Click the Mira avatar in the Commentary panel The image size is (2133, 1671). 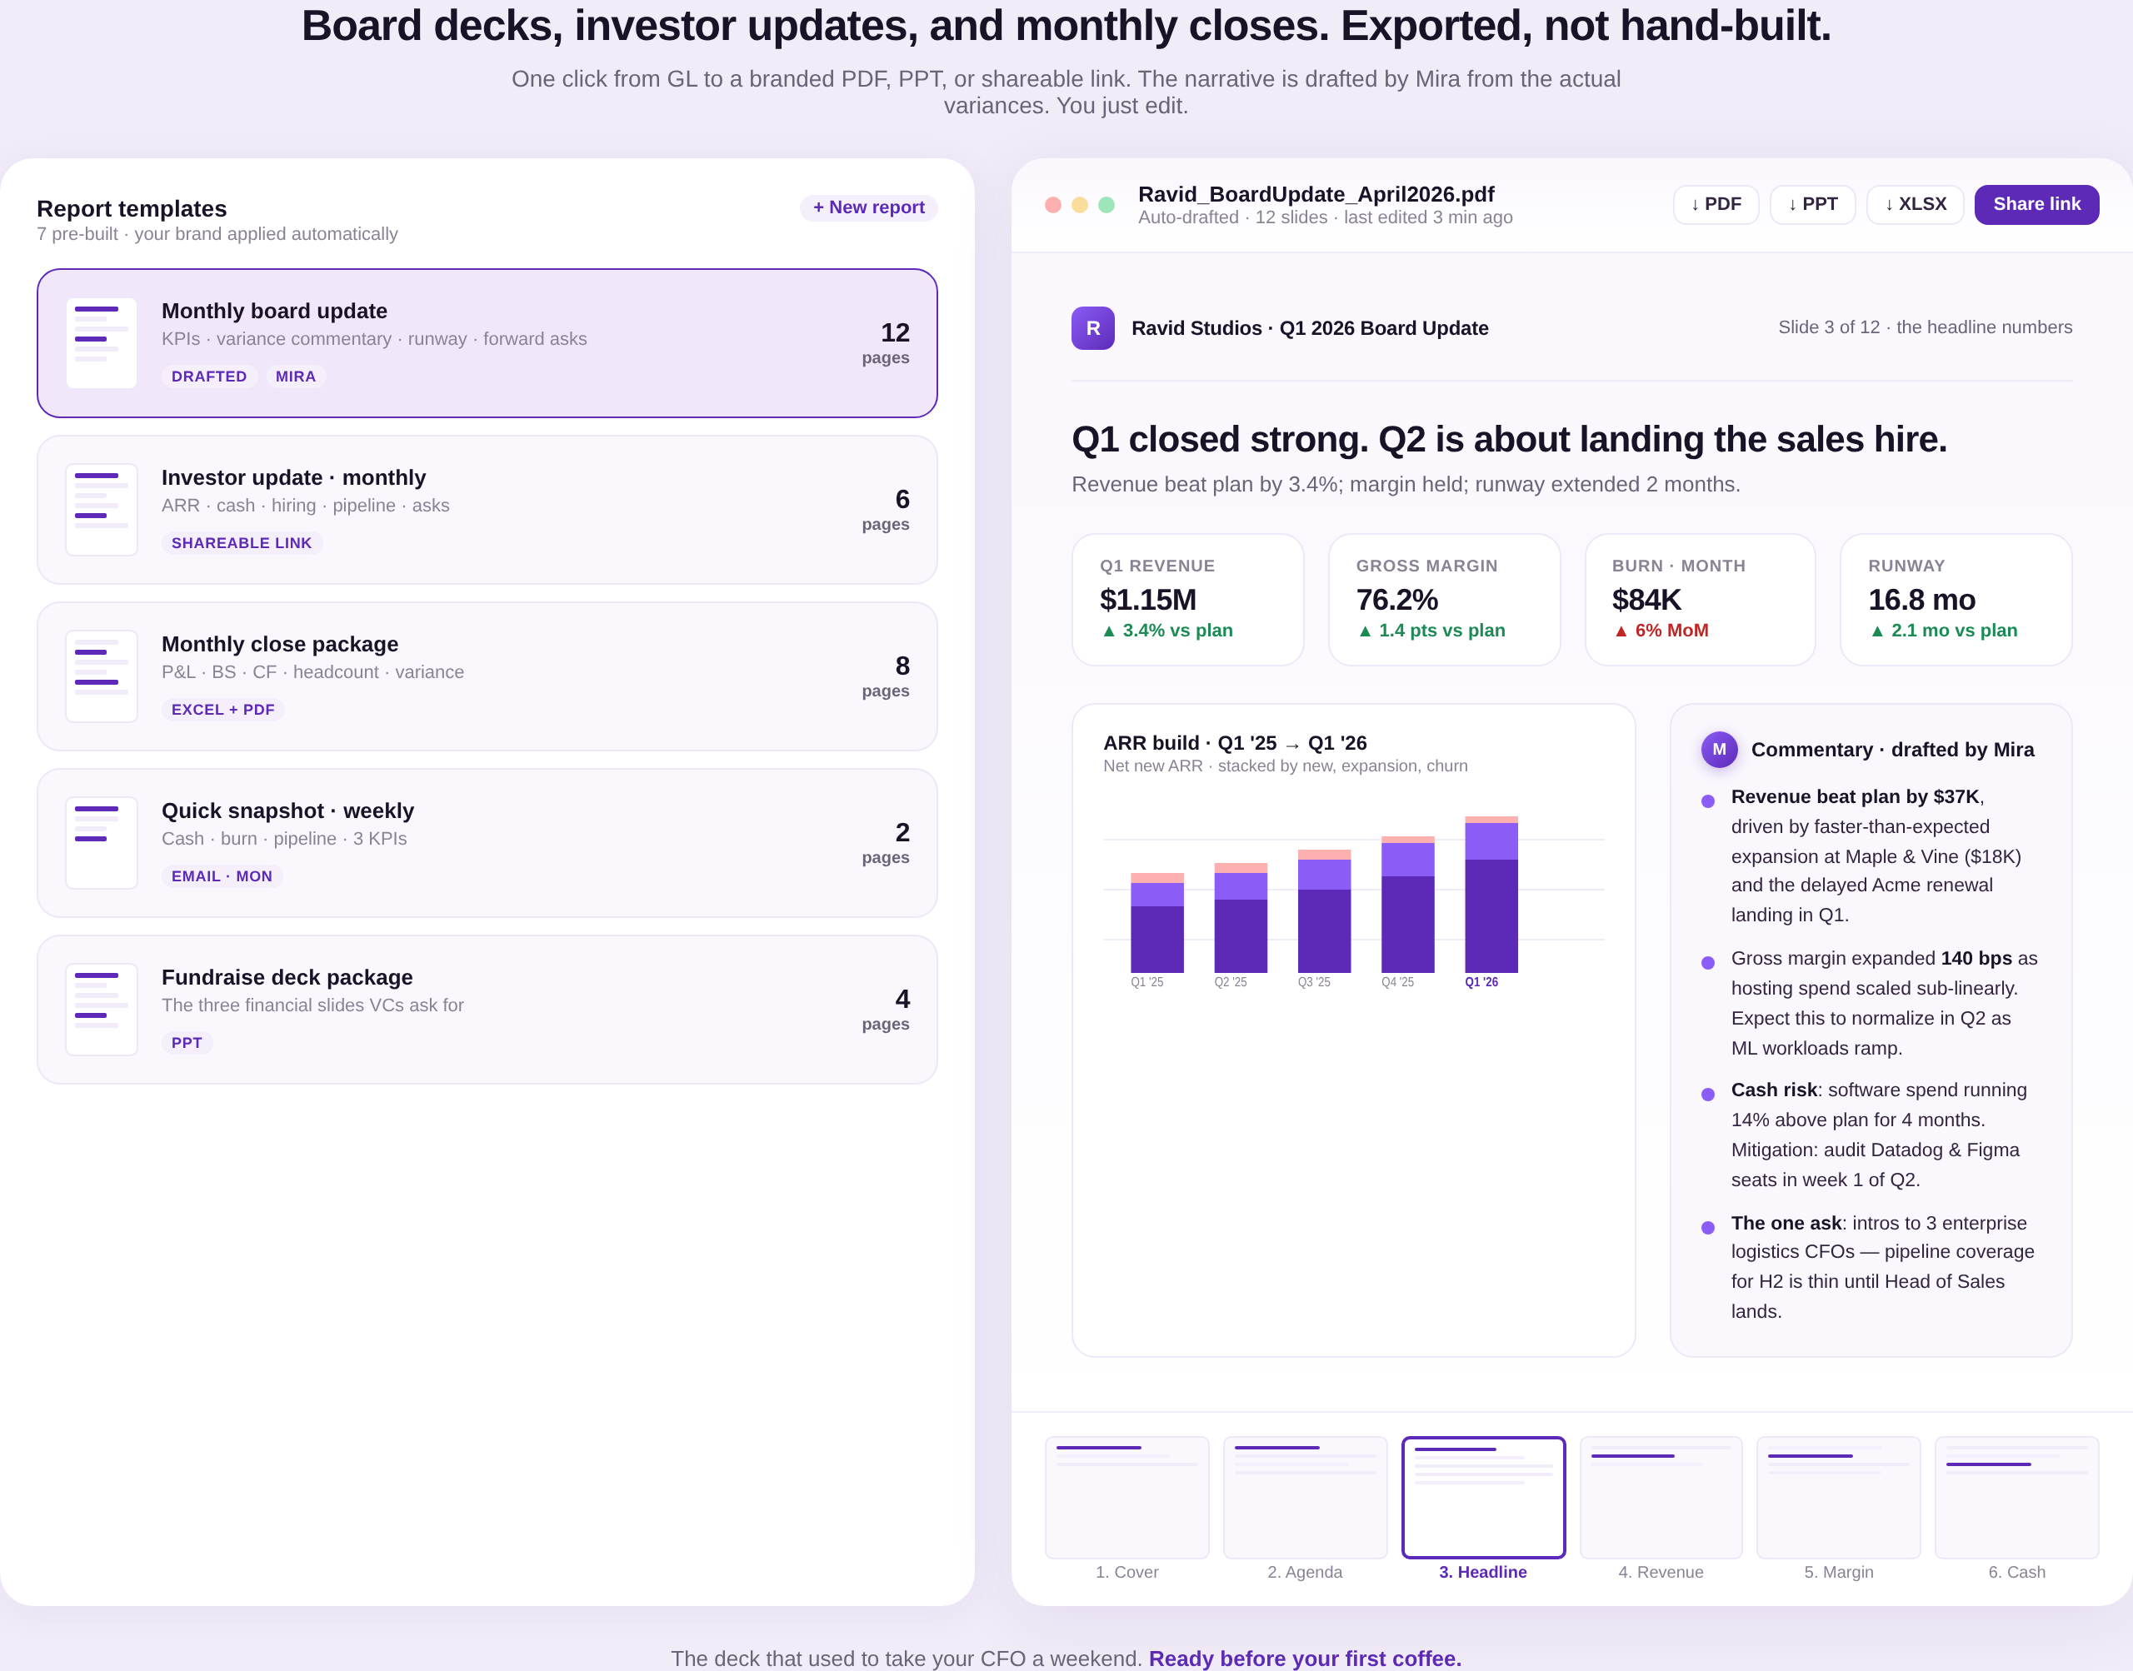[x=1719, y=750]
